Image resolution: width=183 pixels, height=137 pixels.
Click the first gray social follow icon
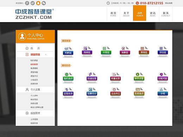click(x=27, y=3)
